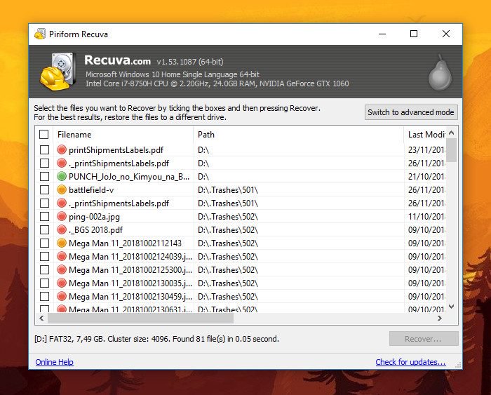Viewport: 491px width, 395px height.
Task: Click red dot for Mega Man 11_20181002125300
Action: point(62,269)
